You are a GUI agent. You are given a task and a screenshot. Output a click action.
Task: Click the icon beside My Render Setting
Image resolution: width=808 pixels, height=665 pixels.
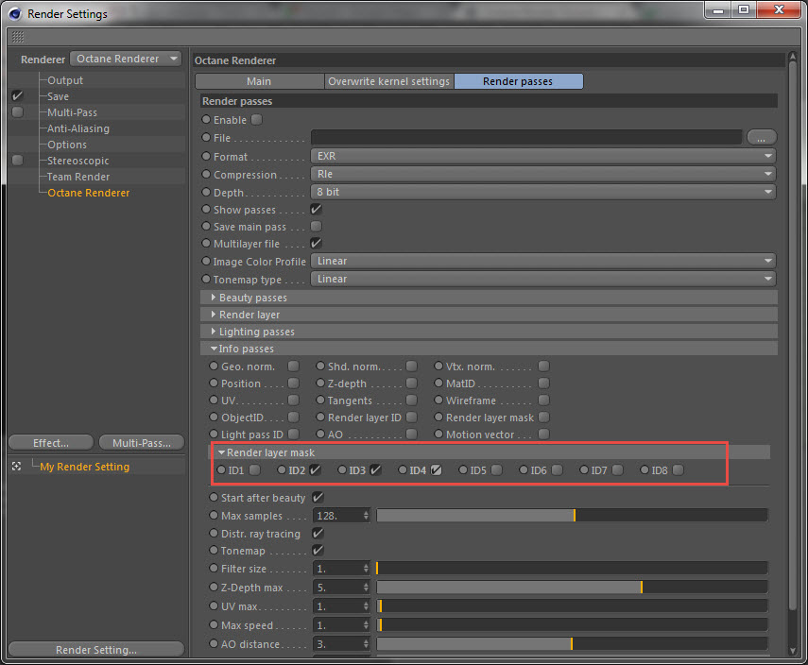click(16, 467)
